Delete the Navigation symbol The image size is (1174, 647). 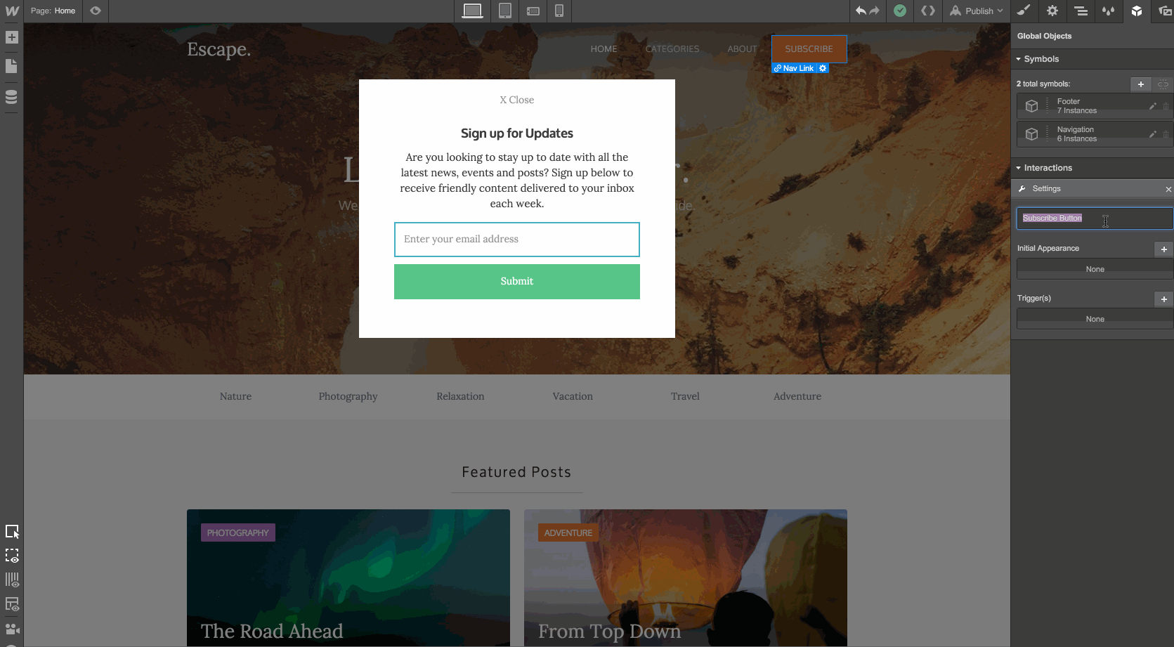[x=1166, y=134]
